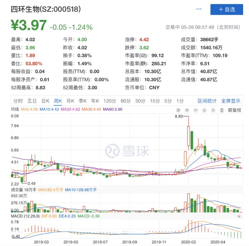The image size is (249, 246).
Task: Click the stock title 四环生物(SZ:000518)
Action: [x=46, y=9]
